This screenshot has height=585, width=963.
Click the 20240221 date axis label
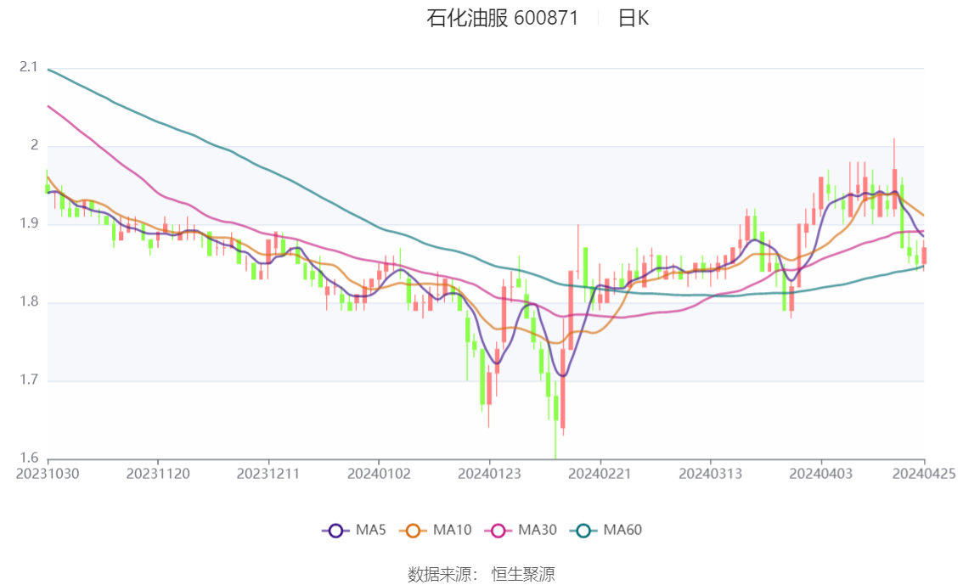click(x=600, y=474)
